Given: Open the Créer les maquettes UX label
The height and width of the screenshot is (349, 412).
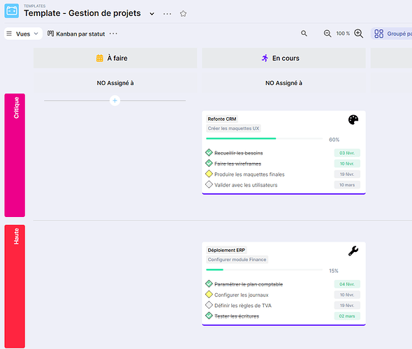Looking at the screenshot, I should [233, 128].
